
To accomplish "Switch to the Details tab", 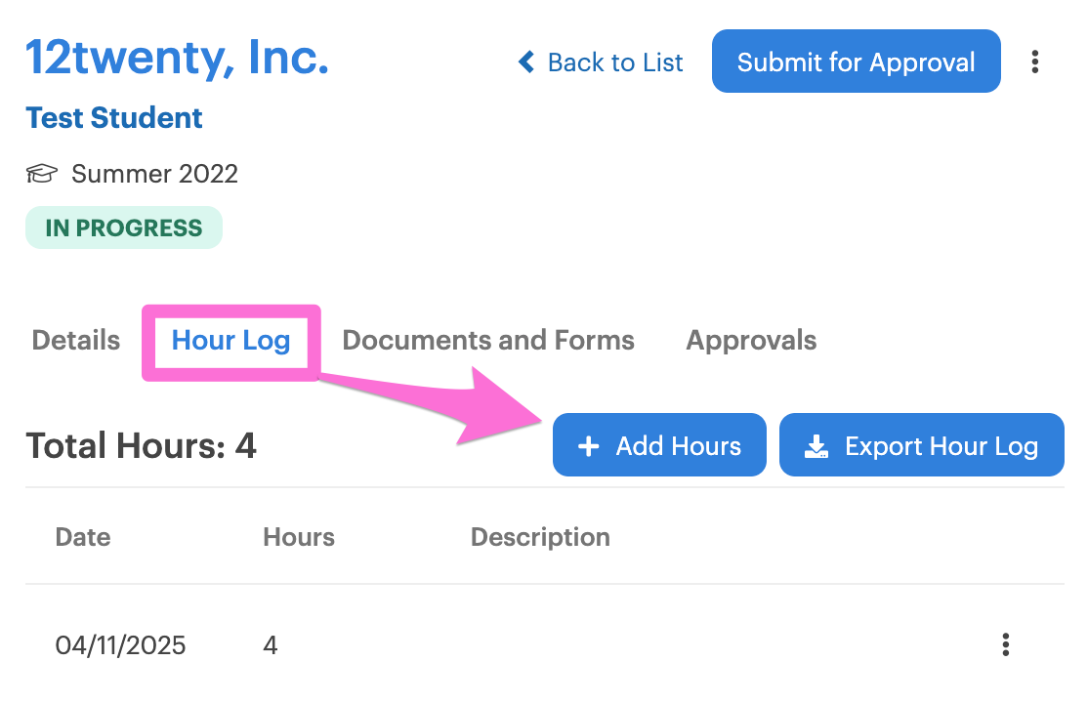I will 76,340.
